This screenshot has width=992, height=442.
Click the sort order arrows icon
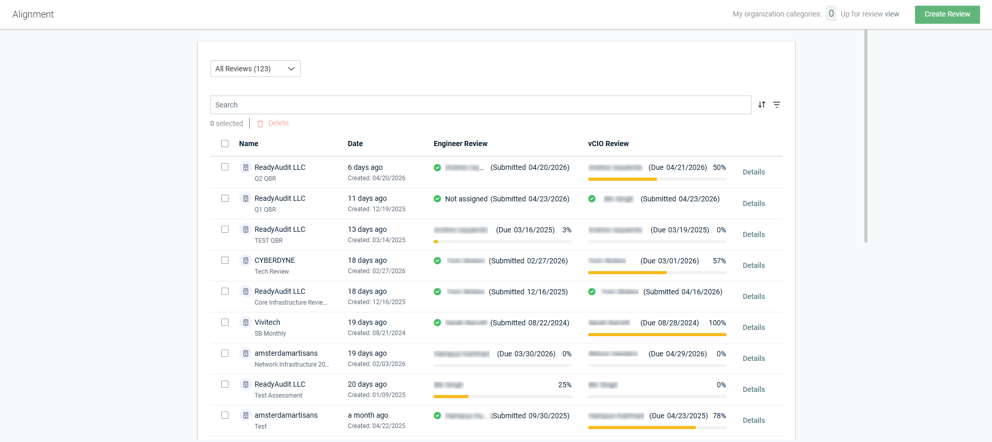pyautogui.click(x=761, y=105)
